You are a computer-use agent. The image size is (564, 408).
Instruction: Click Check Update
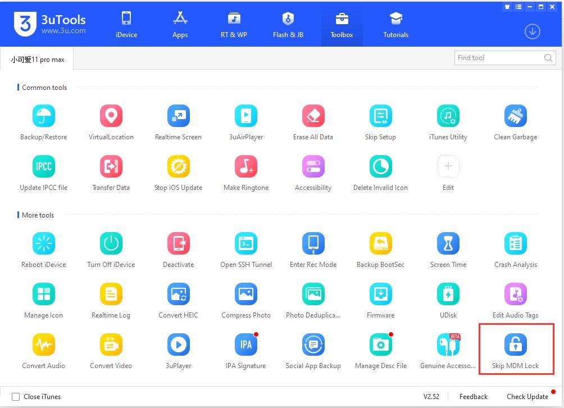pos(527,397)
